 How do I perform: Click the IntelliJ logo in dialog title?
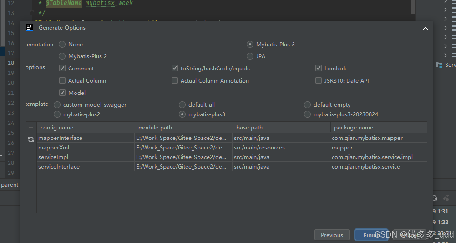[x=30, y=27]
